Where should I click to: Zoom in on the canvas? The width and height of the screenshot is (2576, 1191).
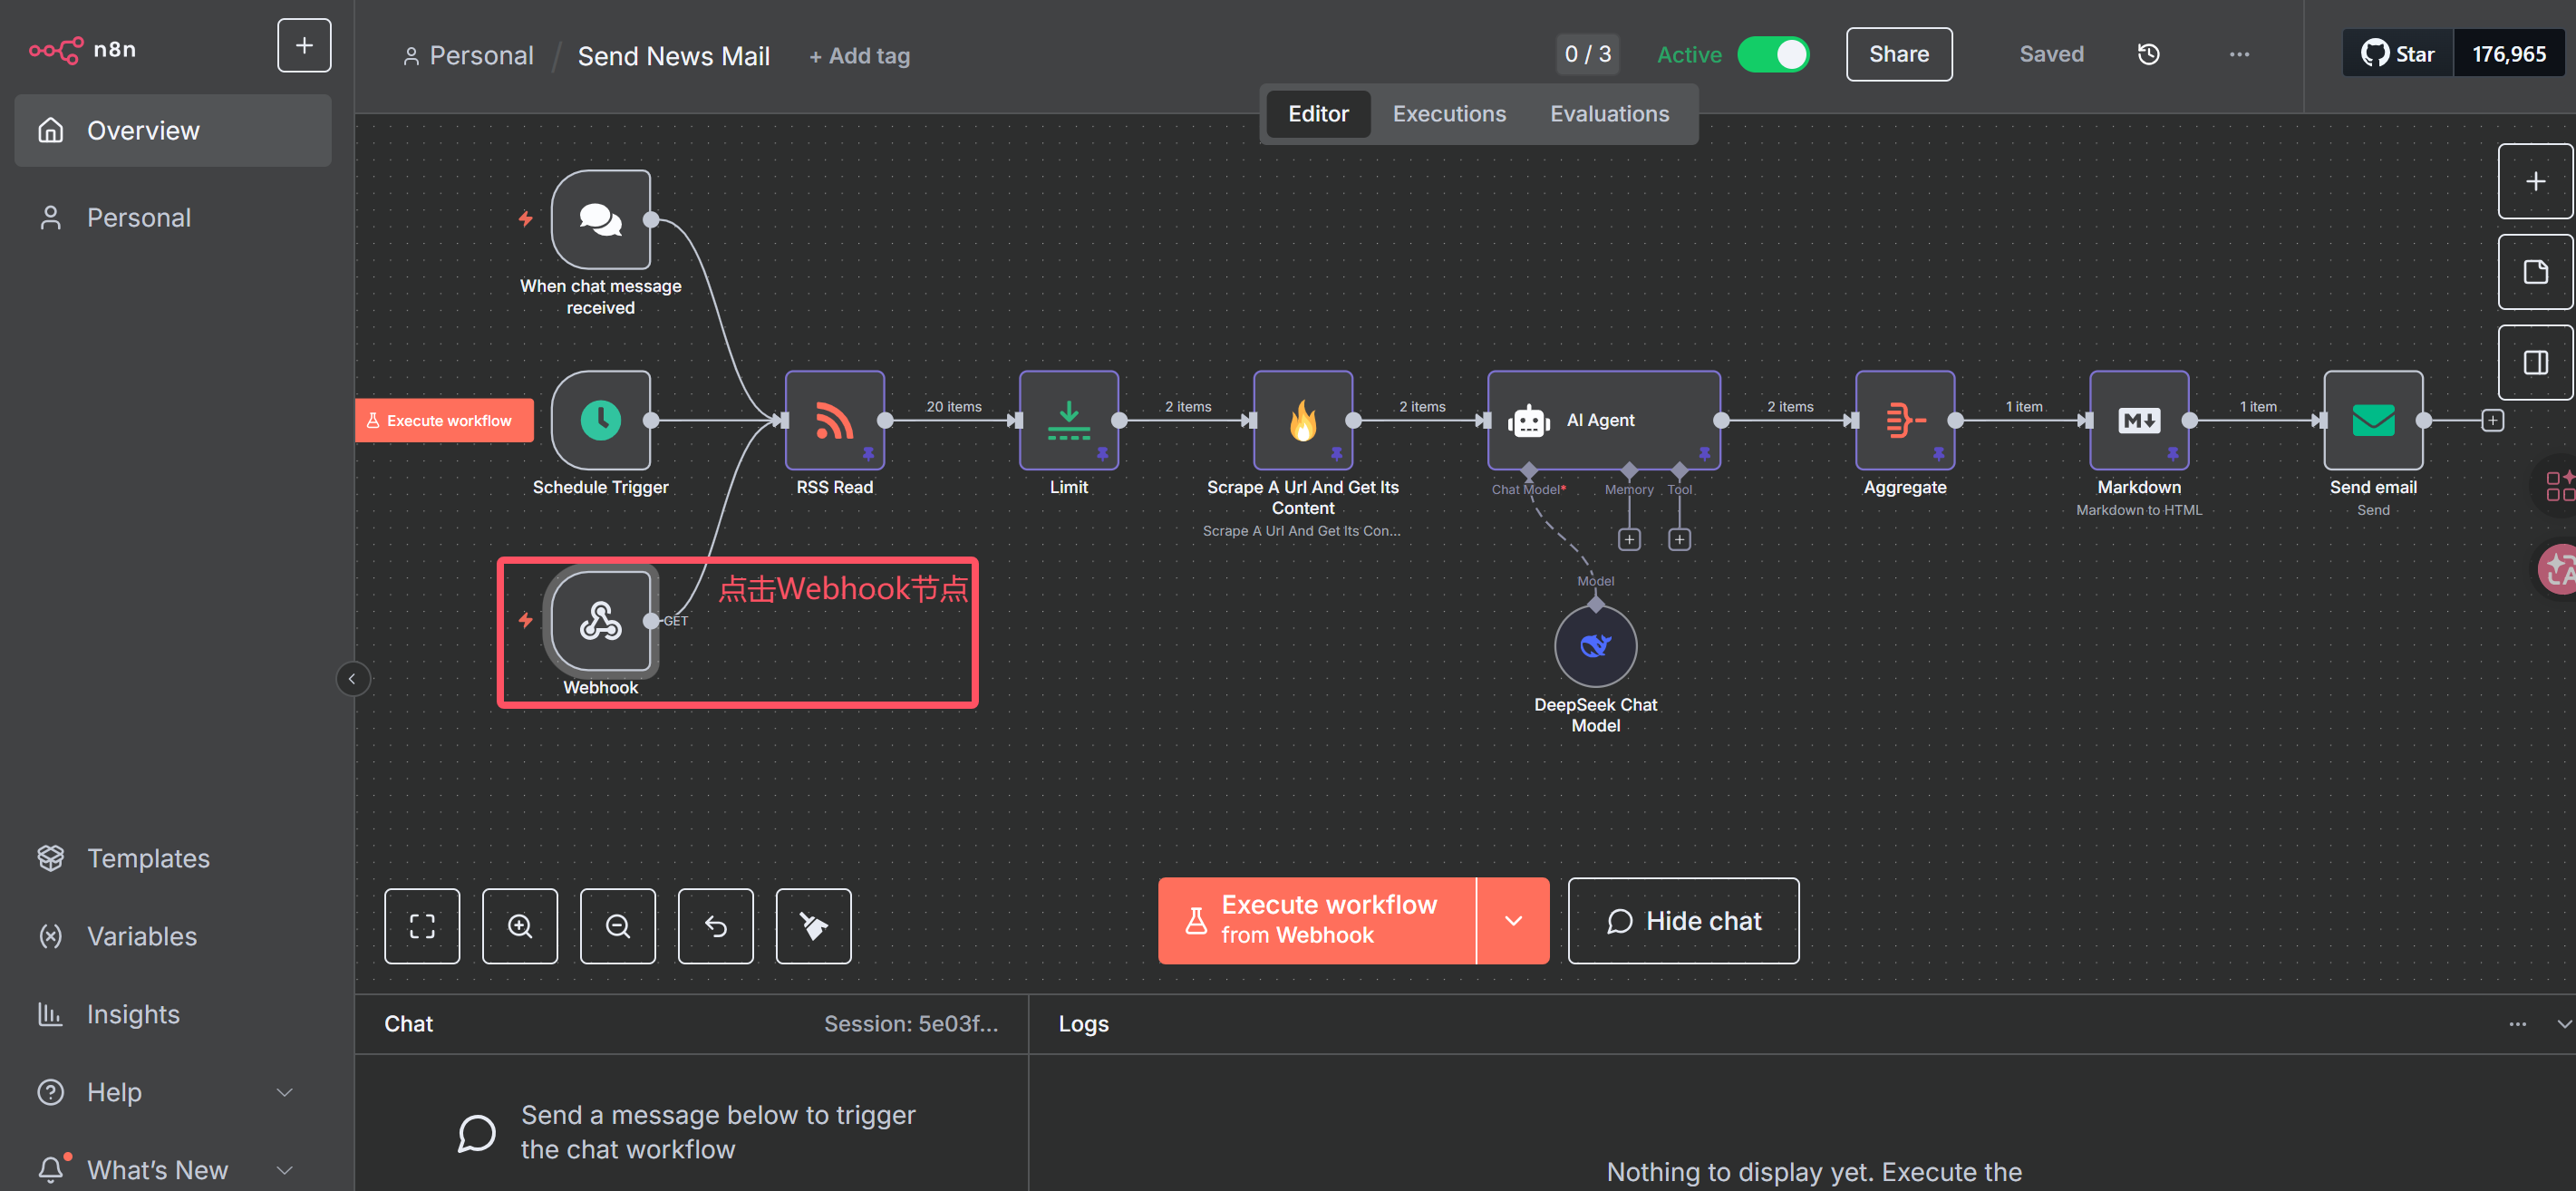pyautogui.click(x=519, y=926)
